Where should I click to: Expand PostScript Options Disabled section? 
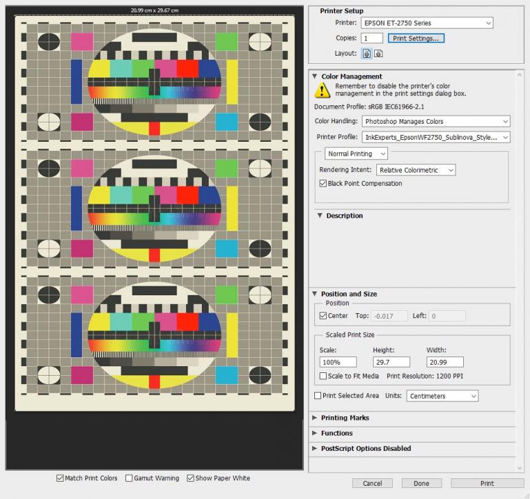click(x=314, y=448)
